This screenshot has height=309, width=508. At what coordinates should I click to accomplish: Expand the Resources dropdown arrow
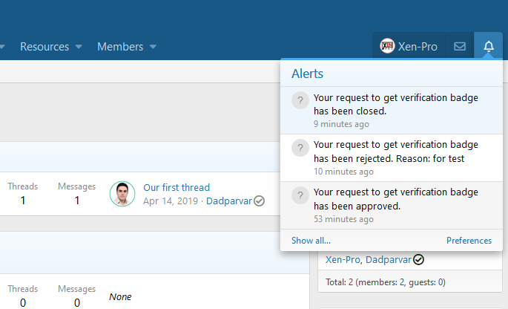(79, 47)
